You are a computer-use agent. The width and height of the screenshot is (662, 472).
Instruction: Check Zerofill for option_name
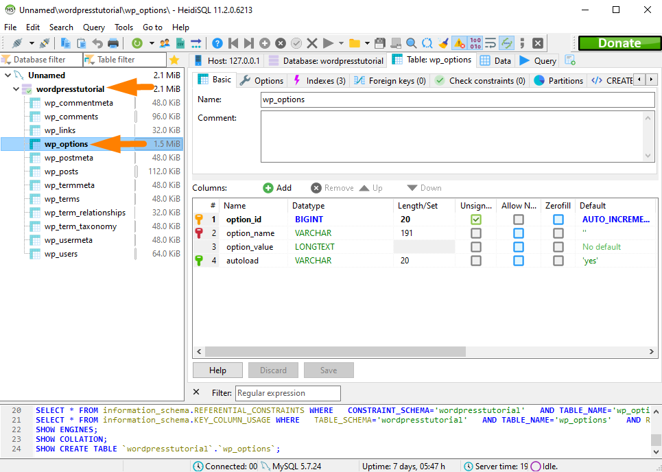(x=558, y=233)
